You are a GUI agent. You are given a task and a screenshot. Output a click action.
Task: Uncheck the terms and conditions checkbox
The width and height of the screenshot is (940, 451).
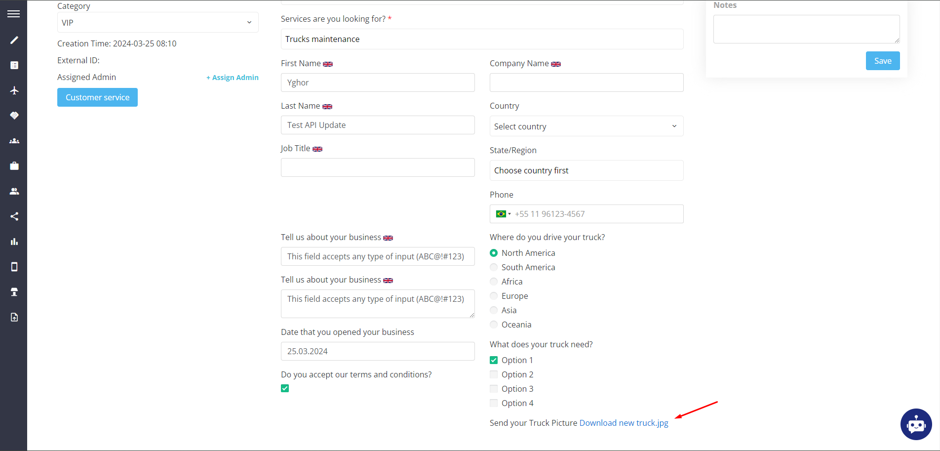[285, 388]
